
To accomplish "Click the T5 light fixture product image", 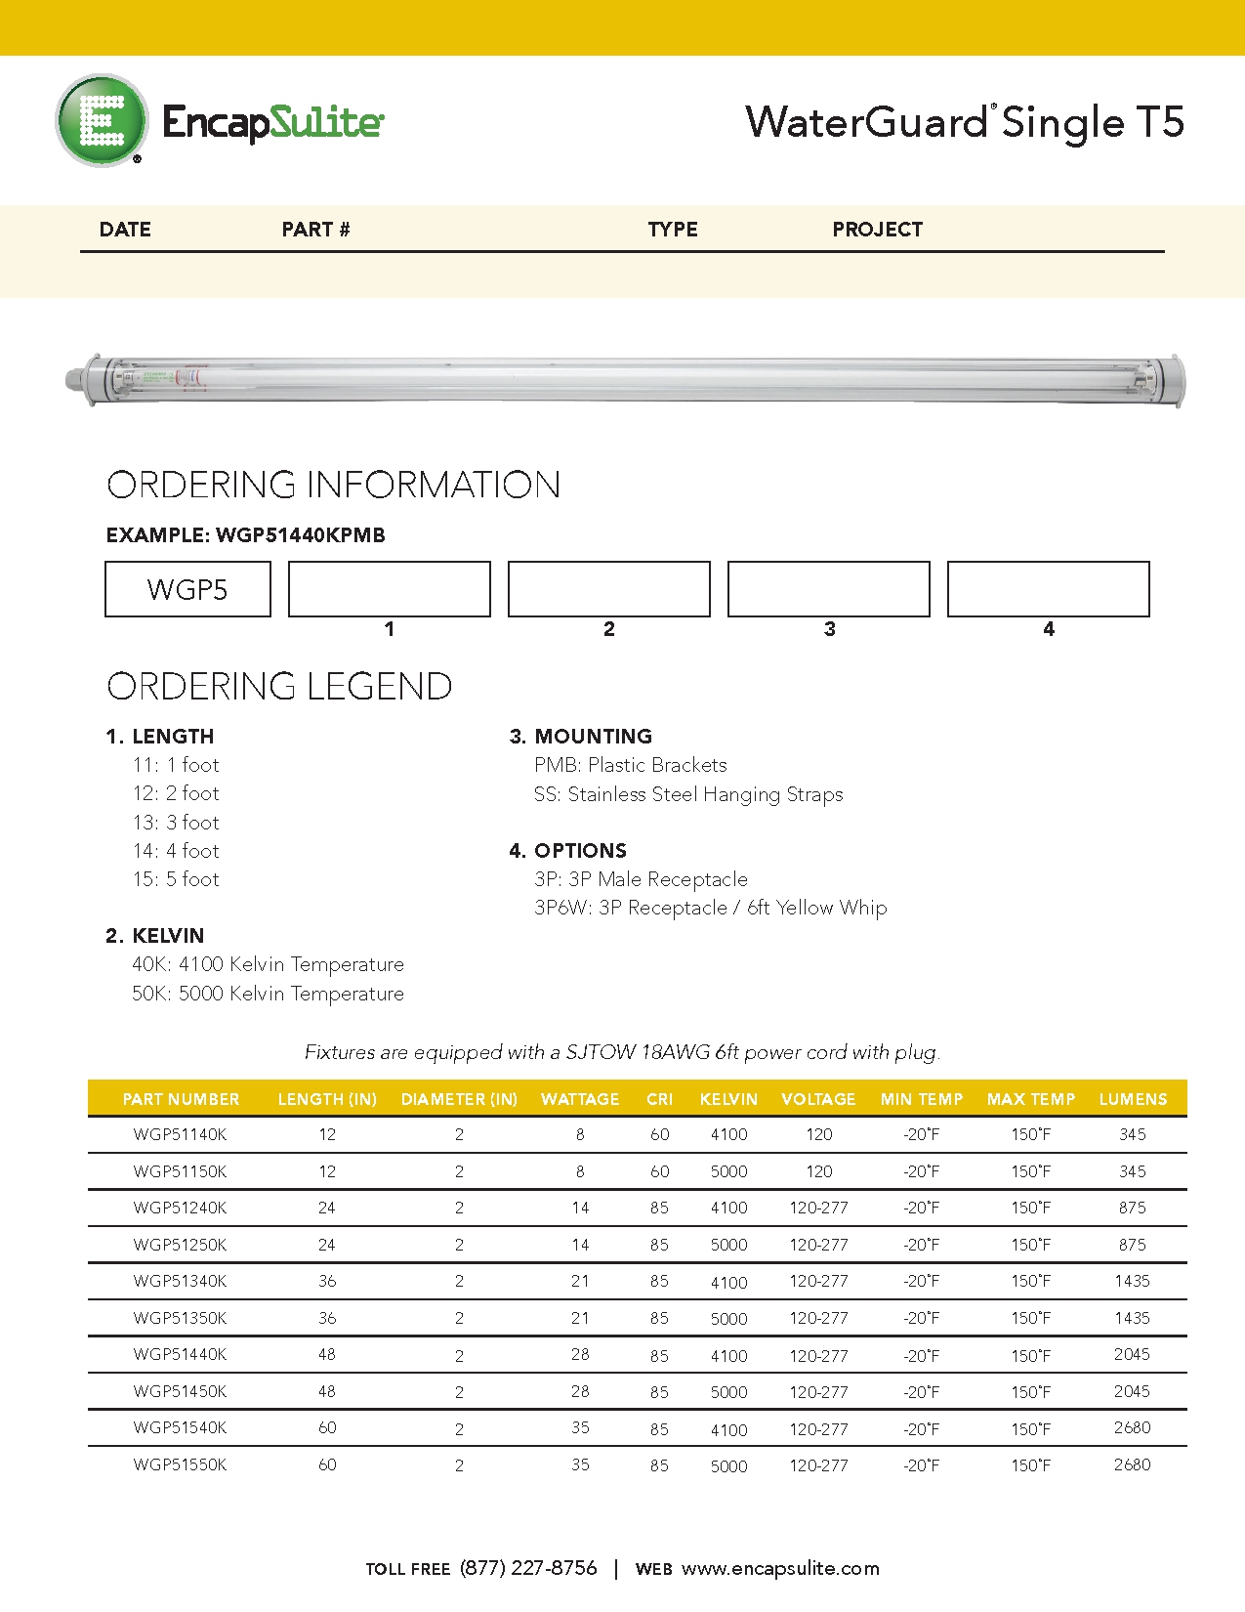I will coord(625,380).
